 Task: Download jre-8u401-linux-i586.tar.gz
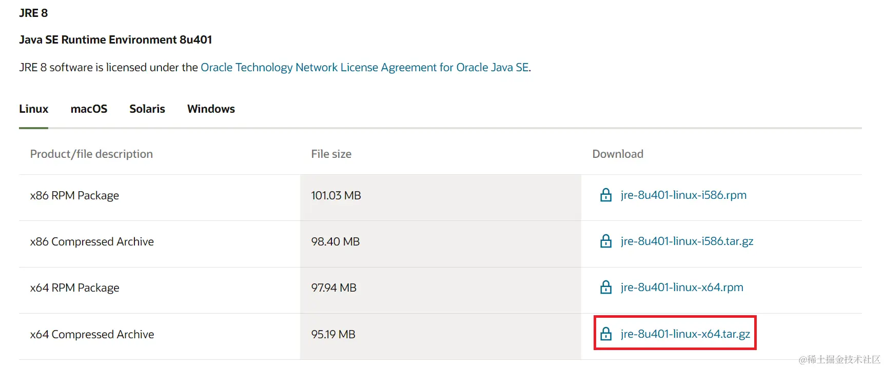pyautogui.click(x=687, y=241)
